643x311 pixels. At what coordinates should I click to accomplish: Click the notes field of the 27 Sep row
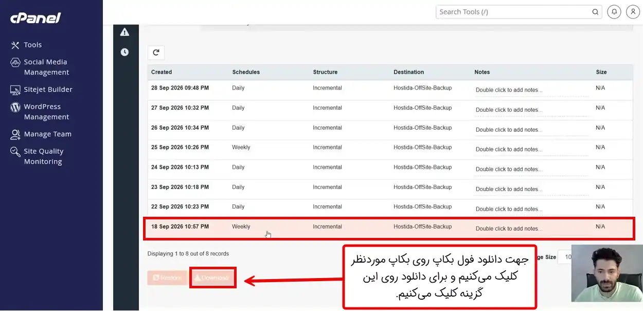click(532, 110)
